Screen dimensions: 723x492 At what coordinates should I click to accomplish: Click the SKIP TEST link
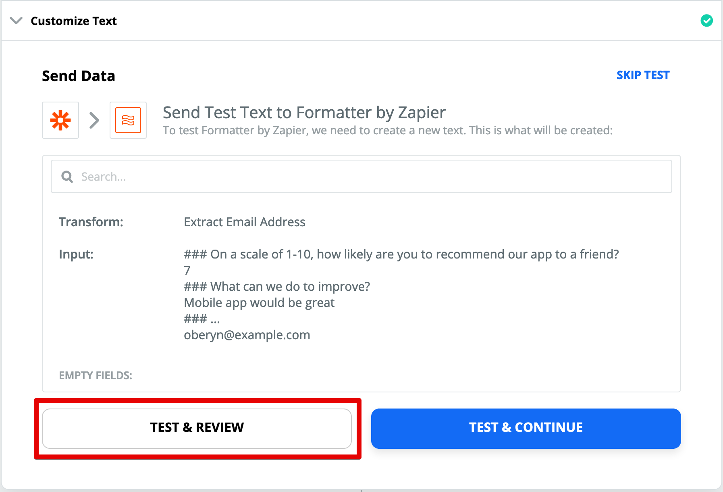[643, 75]
